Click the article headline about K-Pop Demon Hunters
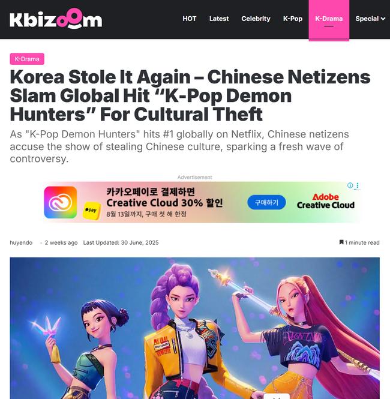The width and height of the screenshot is (390, 399). [x=190, y=95]
